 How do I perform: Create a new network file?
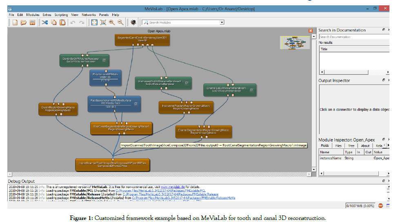coord(15,22)
